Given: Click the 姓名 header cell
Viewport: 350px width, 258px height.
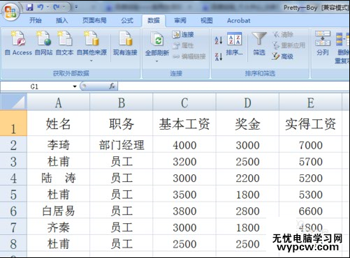Looking at the screenshot, I should coord(59,123).
